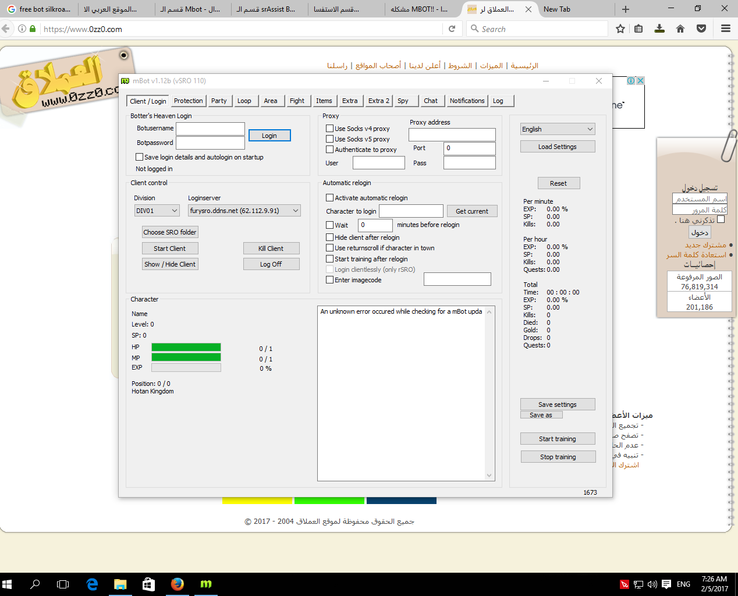The width and height of the screenshot is (738, 596).
Task: Check the Wait minutes option
Action: point(330,225)
